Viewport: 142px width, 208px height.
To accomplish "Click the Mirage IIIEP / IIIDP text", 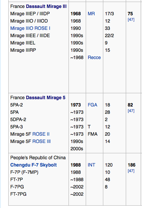I will 30,14.
